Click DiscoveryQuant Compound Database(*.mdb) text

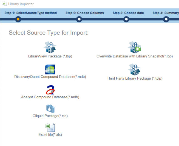pos(50,77)
